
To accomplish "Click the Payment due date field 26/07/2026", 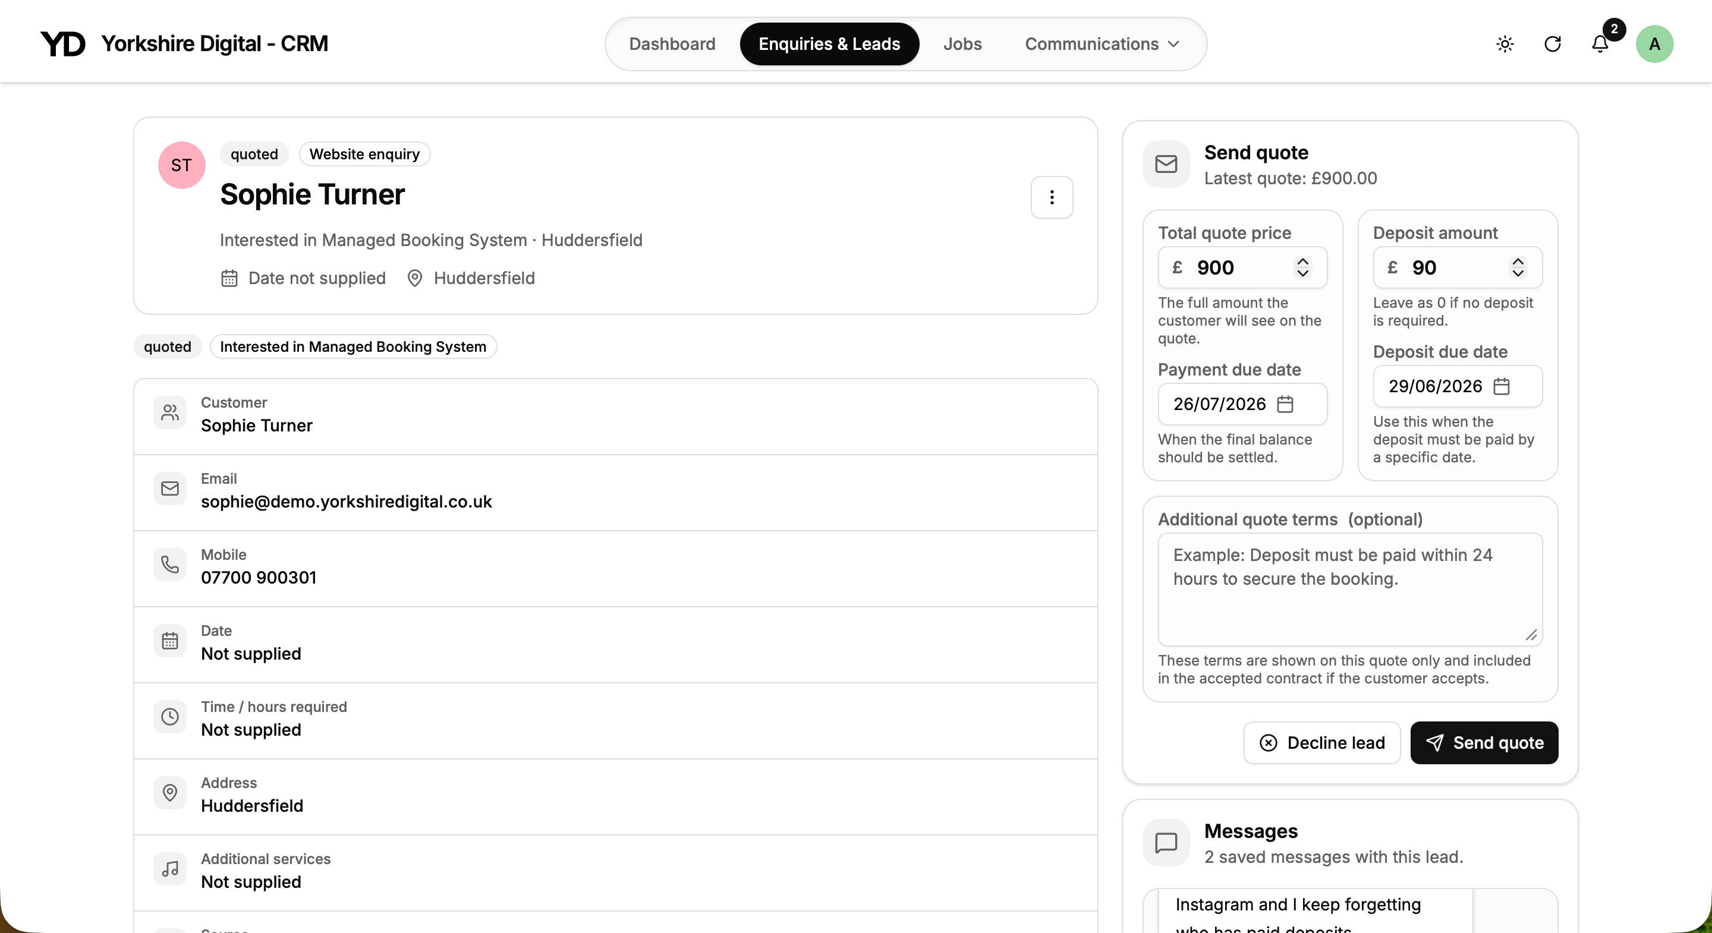I will [1242, 404].
